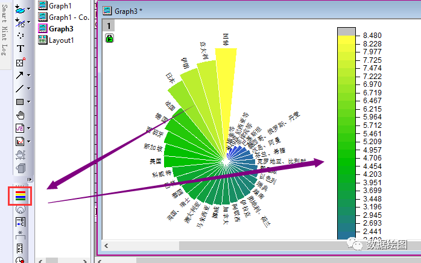Open the insert equation tool
The height and width of the screenshot is (263, 421).
[20, 128]
